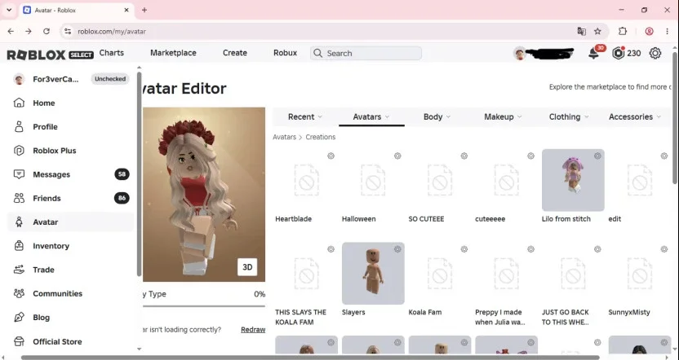Viewport: 679px width, 360px height.
Task: Click the Redraw link
Action: click(253, 330)
